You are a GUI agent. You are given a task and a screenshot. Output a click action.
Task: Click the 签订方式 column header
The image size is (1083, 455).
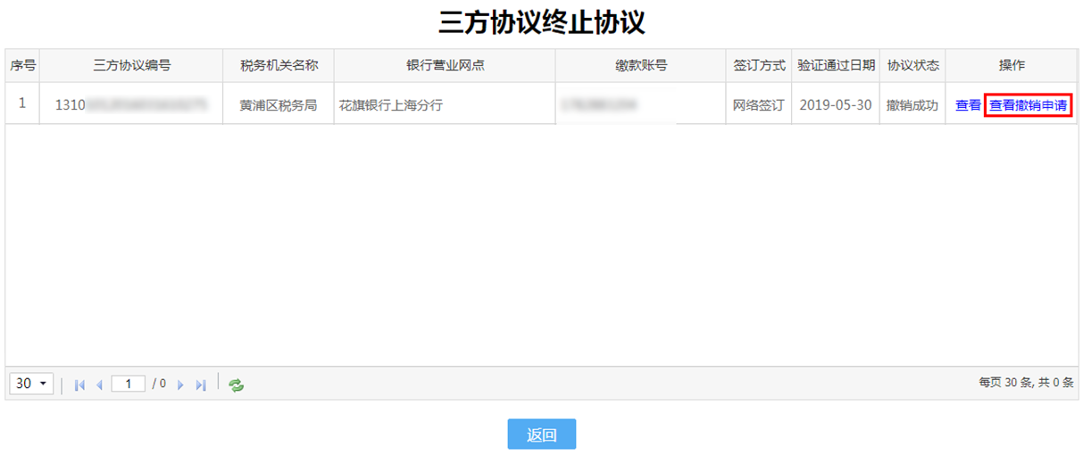pos(759,65)
